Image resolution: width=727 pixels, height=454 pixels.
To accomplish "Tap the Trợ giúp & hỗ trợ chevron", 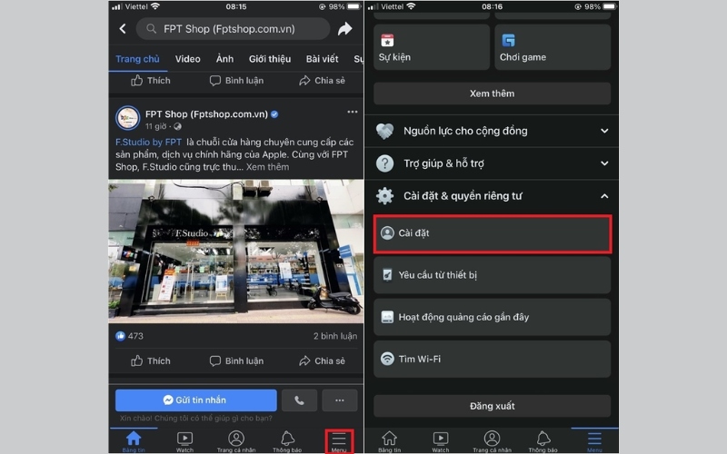I will pyautogui.click(x=604, y=163).
